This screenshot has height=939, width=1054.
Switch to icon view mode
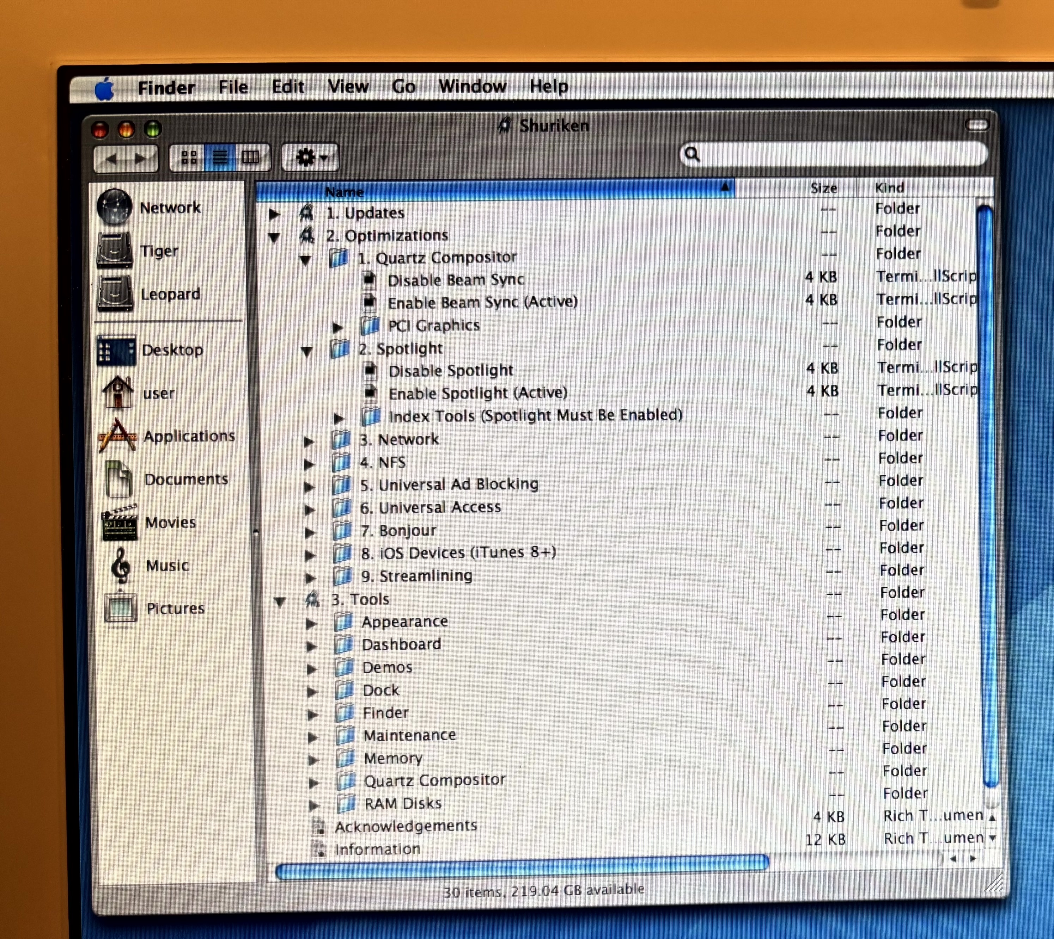(189, 157)
